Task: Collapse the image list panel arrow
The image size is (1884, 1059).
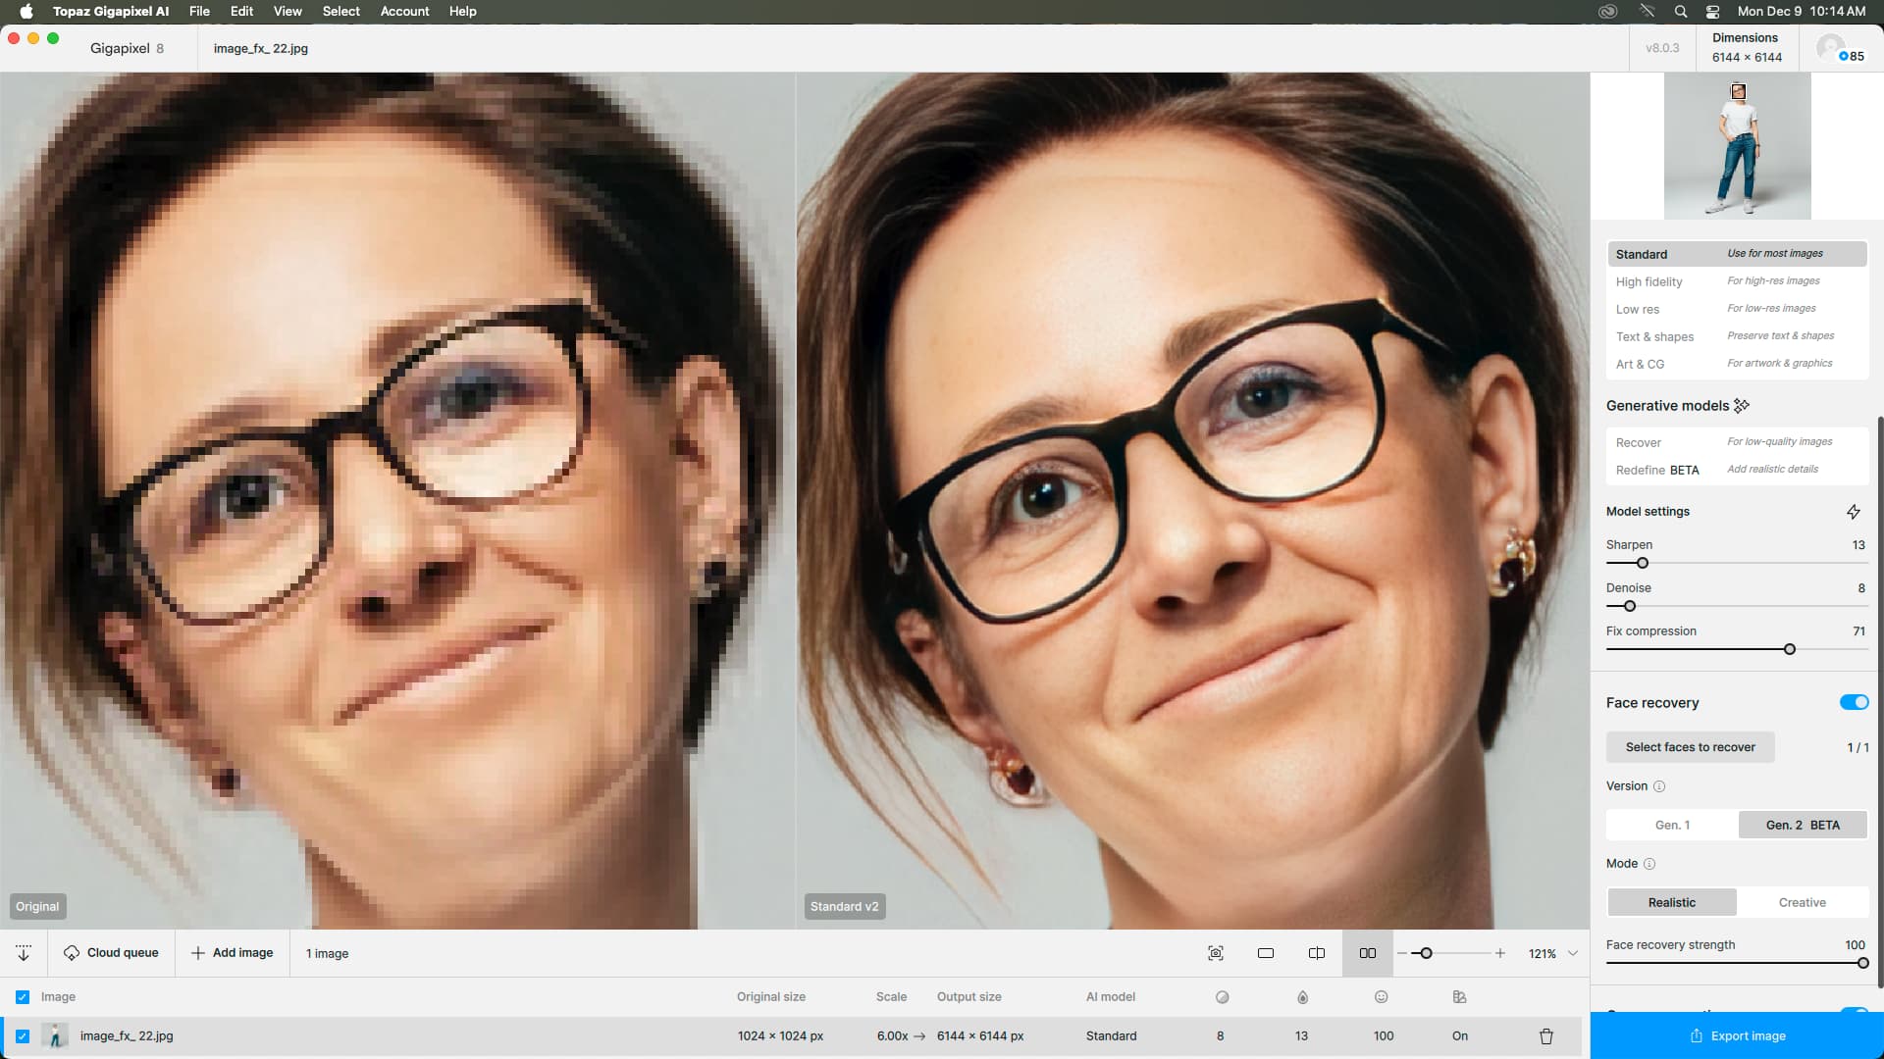Action: pyautogui.click(x=24, y=953)
